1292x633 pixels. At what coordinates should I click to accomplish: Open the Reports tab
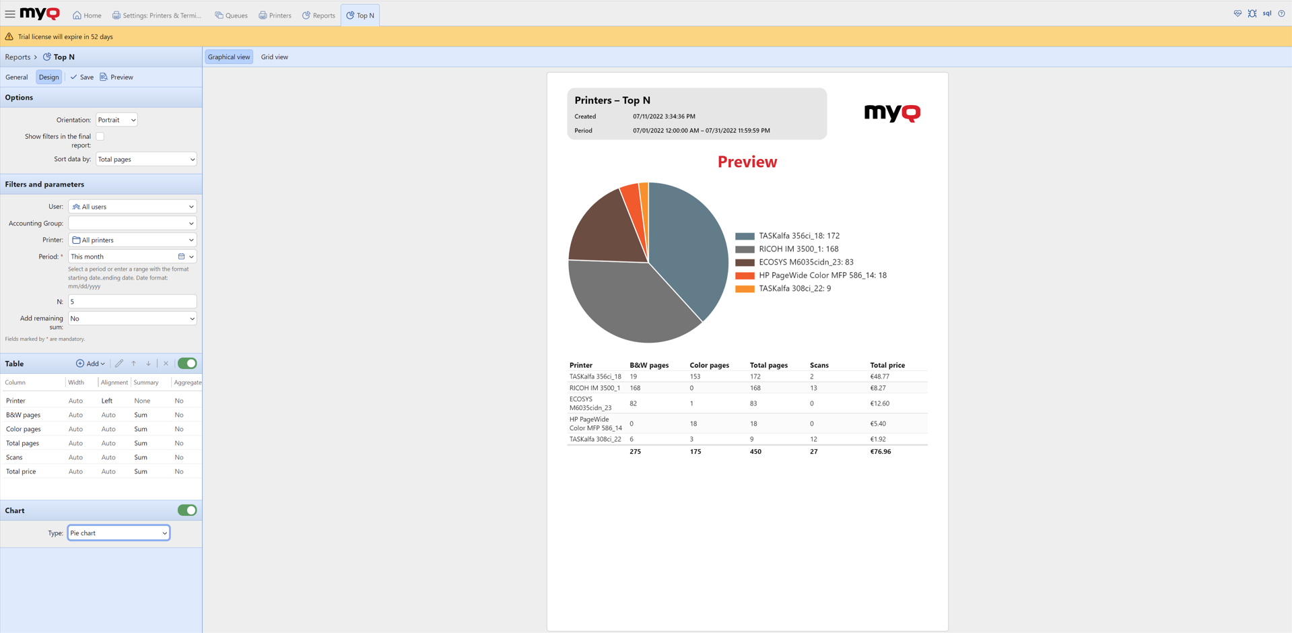tap(319, 15)
